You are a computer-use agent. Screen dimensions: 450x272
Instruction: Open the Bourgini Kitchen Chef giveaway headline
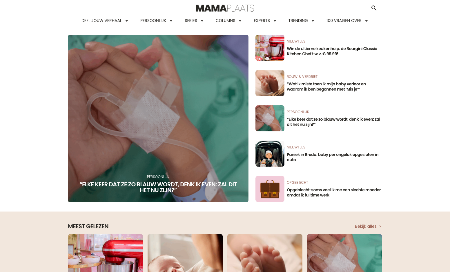click(332, 51)
